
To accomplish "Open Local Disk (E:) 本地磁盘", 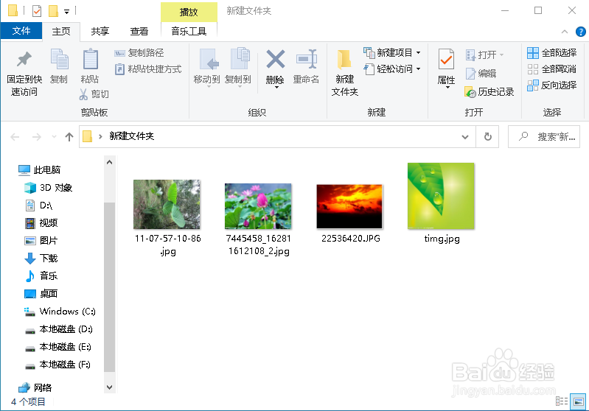I will click(57, 347).
